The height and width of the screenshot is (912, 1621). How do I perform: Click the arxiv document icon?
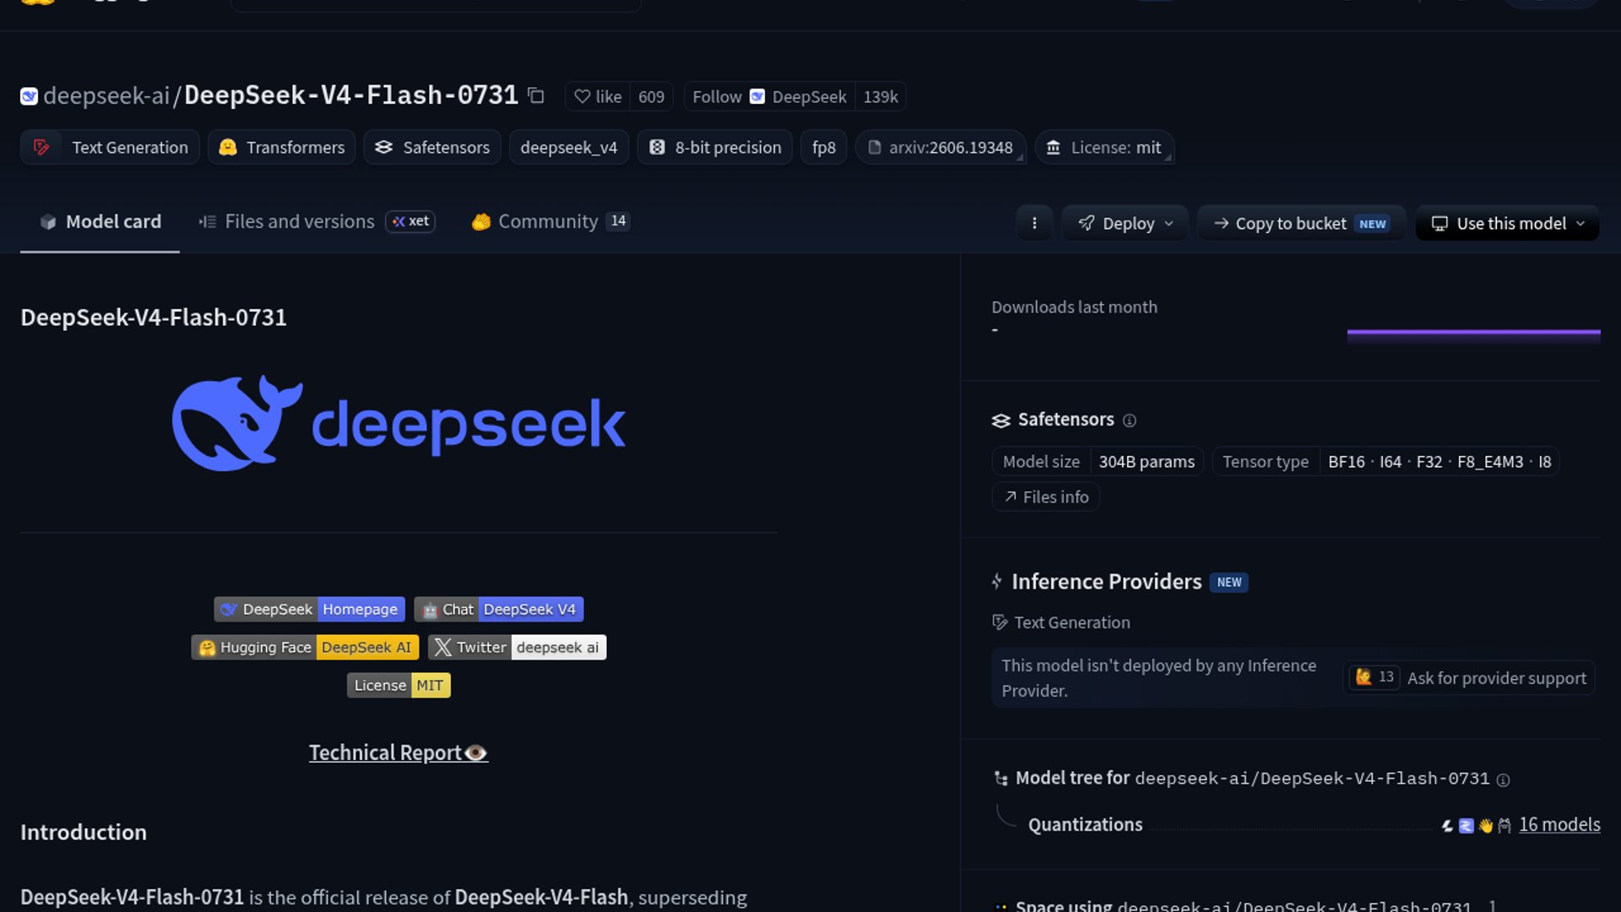(x=875, y=147)
